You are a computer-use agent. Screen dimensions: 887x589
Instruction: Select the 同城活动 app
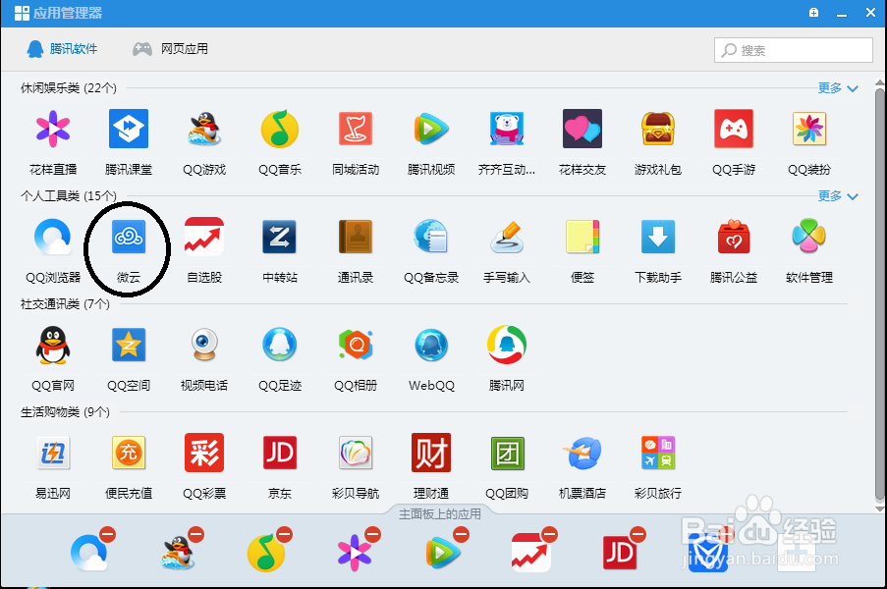tap(356, 129)
